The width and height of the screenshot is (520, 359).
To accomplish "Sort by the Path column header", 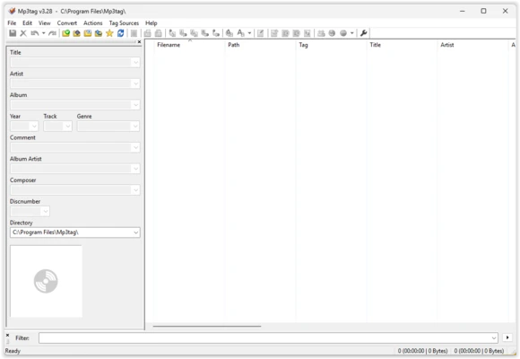I will click(260, 45).
